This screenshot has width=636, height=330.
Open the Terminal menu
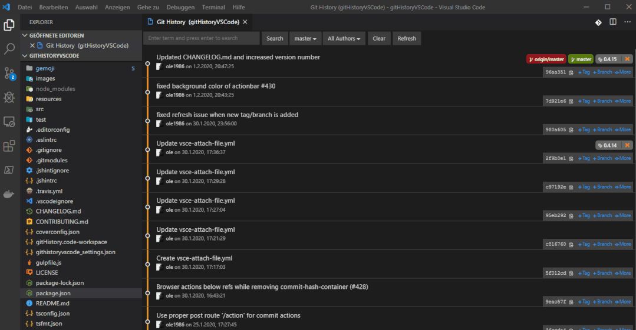point(213,7)
